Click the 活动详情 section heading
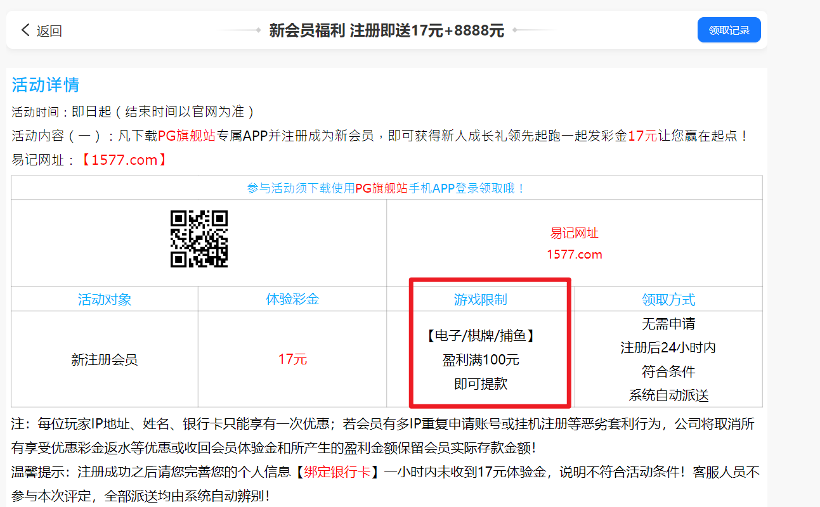Image resolution: width=820 pixels, height=507 pixels. click(x=46, y=85)
